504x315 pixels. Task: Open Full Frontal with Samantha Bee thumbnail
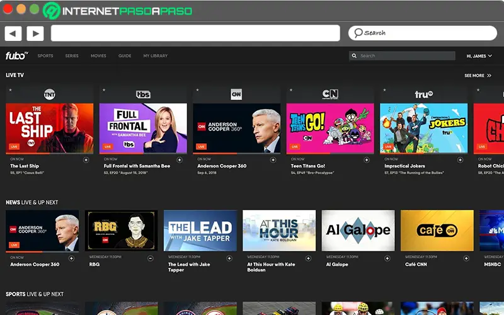(143, 128)
